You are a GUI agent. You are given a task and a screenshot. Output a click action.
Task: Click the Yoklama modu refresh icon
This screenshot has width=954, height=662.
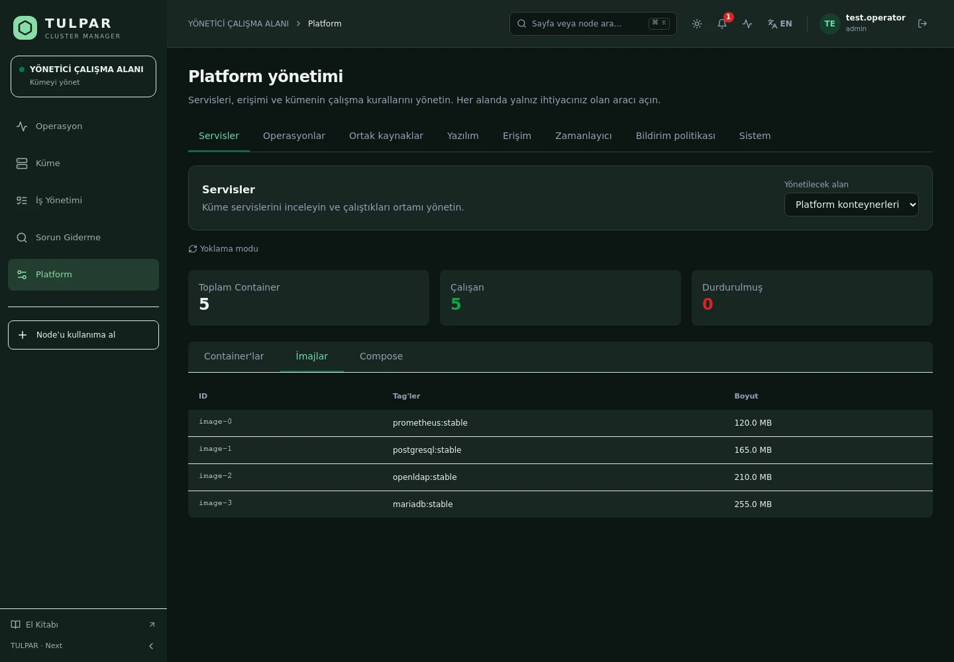(193, 249)
